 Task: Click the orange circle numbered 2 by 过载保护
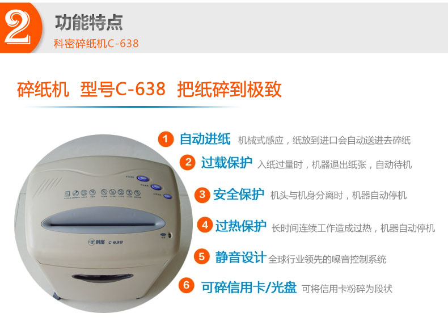[188, 162]
